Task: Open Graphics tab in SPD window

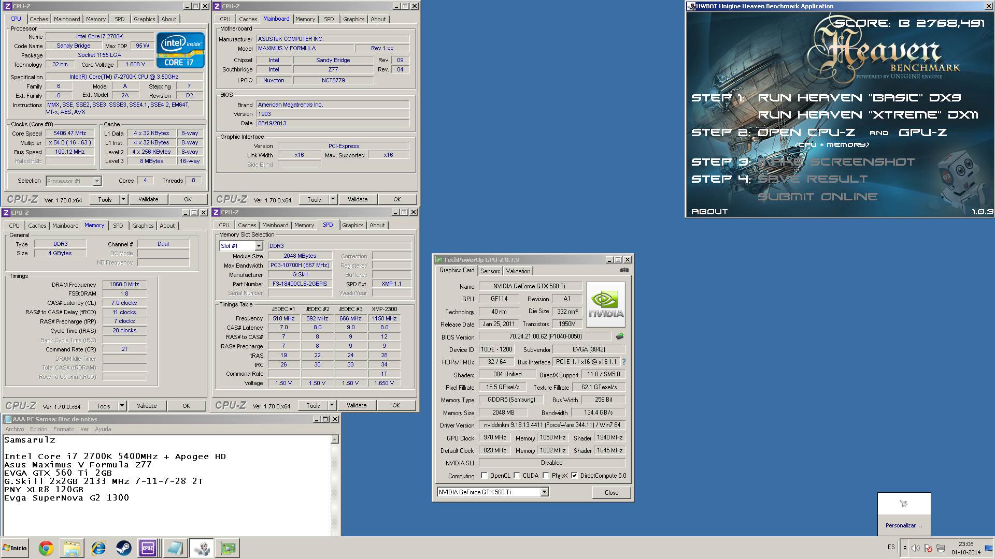Action: pyautogui.click(x=353, y=225)
